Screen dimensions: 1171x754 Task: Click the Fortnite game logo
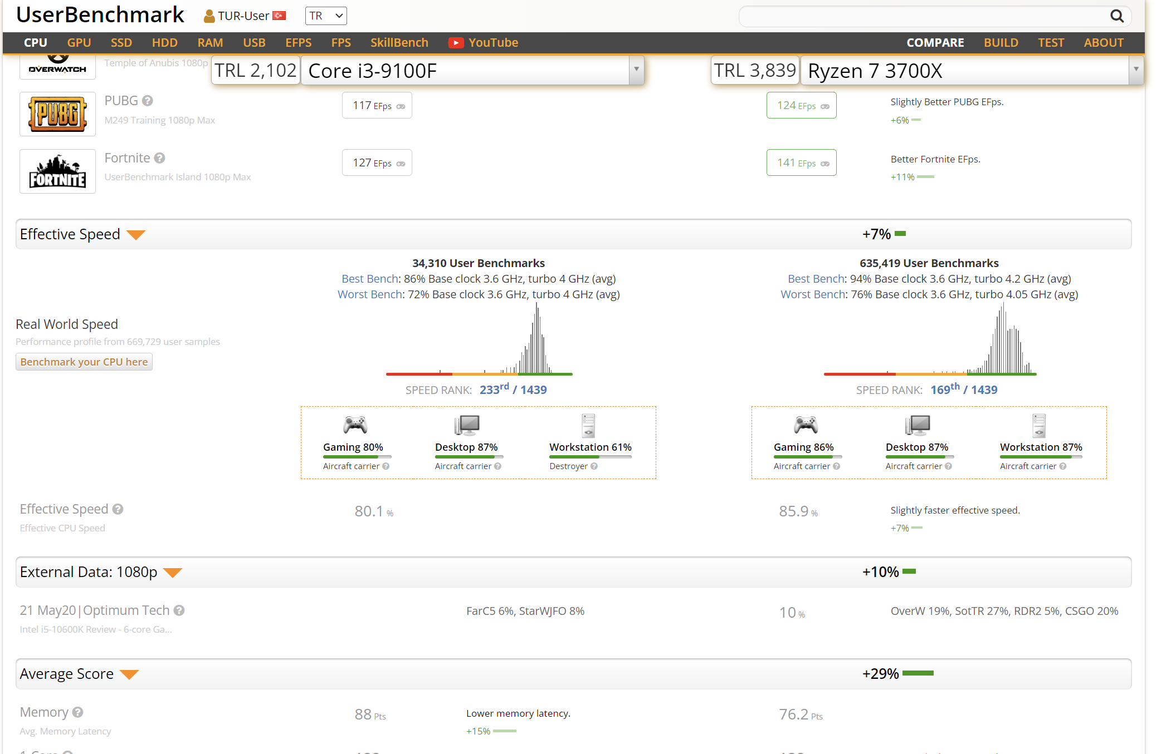57,171
